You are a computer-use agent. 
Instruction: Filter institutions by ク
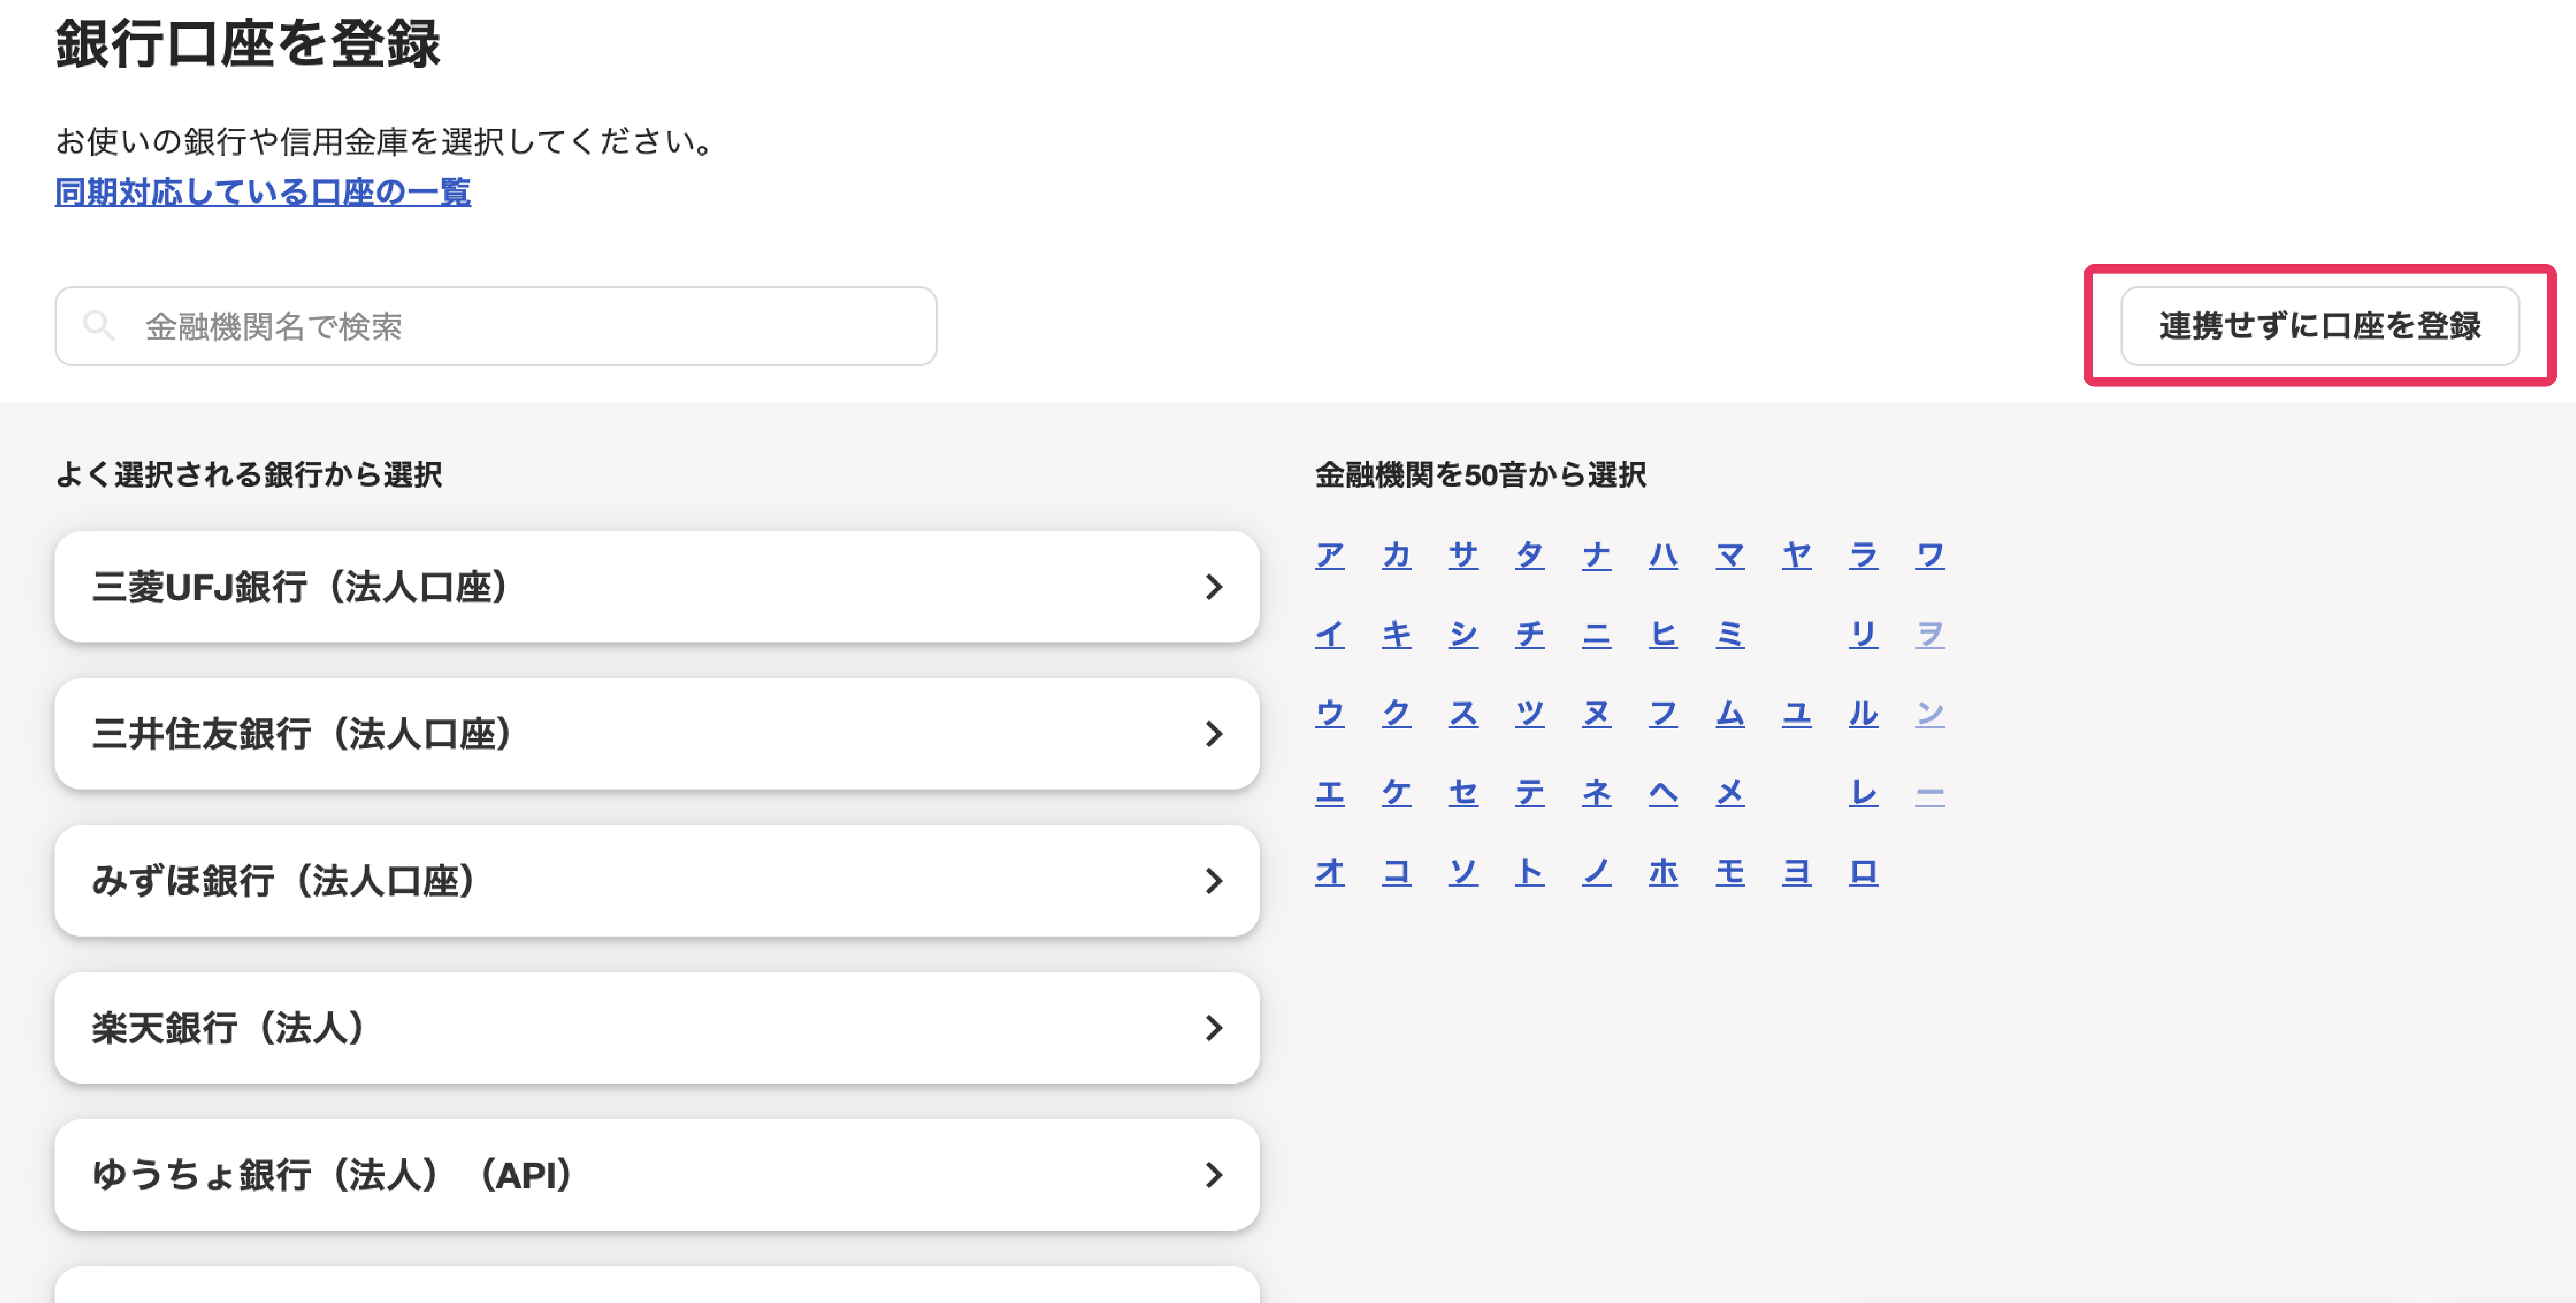[1397, 713]
